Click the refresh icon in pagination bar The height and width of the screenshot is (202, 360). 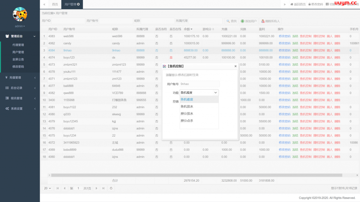click(111, 188)
